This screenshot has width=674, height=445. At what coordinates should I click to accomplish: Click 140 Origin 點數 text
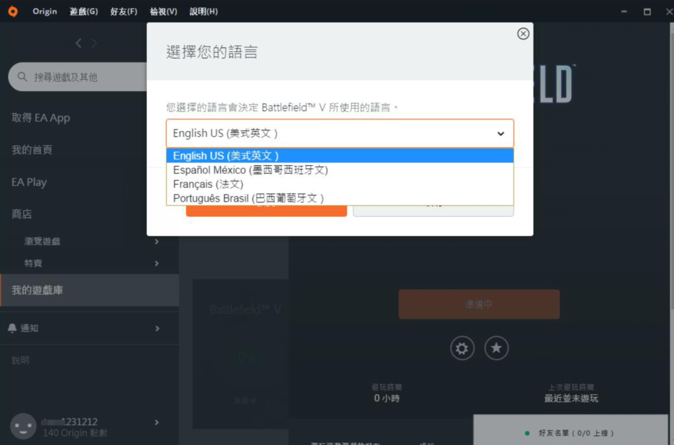point(75,433)
